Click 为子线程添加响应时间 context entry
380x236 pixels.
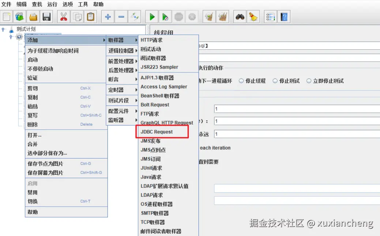click(x=66, y=50)
